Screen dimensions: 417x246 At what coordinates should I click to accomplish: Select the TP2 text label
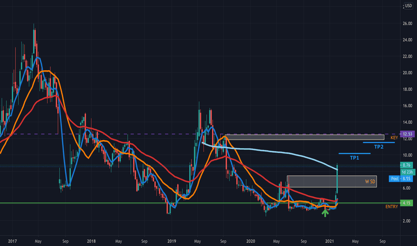[x=379, y=147]
